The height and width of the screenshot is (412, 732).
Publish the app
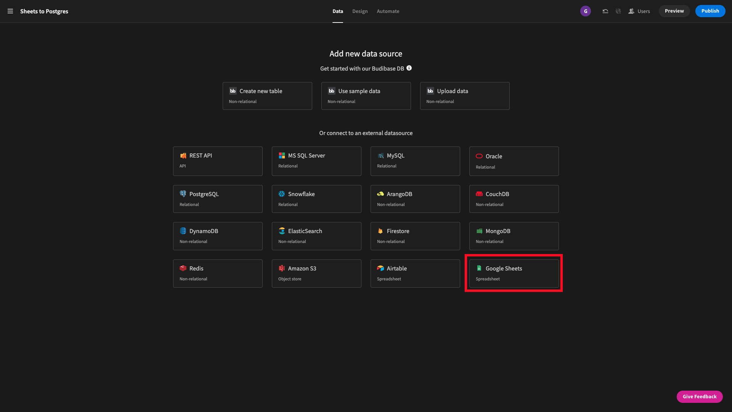coord(710,11)
